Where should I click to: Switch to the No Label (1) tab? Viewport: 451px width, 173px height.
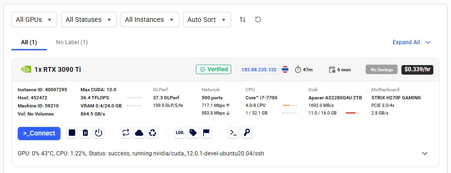[72, 42]
